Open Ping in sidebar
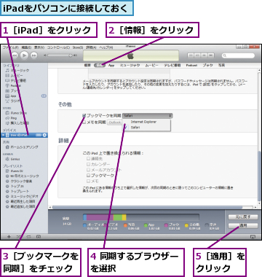Viewport: 262px width, 277px height. tap(12, 118)
